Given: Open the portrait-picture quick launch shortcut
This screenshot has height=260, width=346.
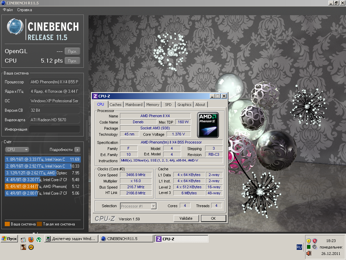Looking at the screenshot, I should 23,247.
